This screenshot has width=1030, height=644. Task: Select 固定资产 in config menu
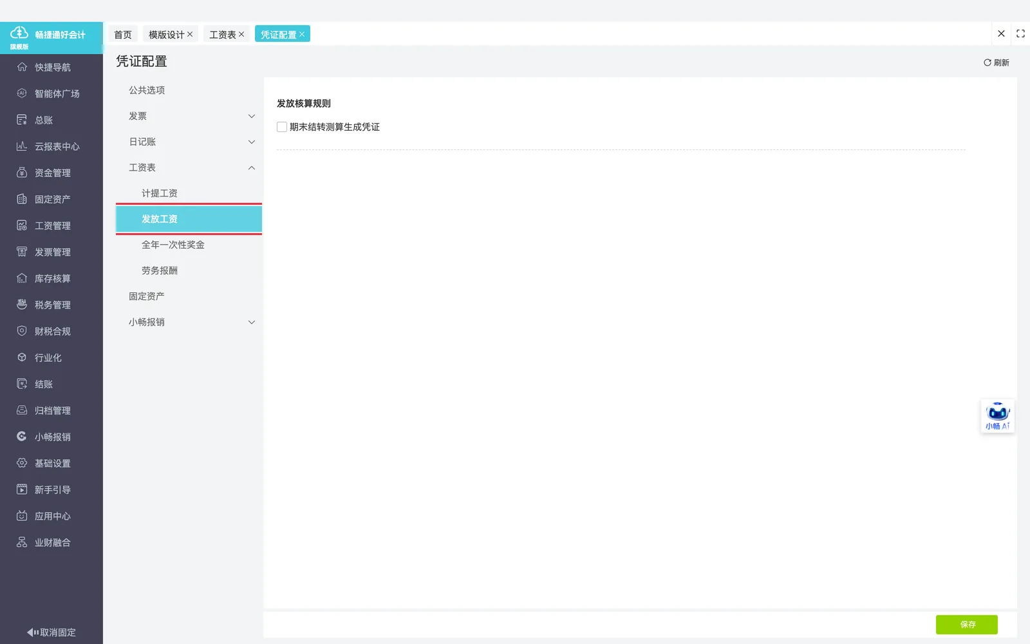tap(147, 296)
